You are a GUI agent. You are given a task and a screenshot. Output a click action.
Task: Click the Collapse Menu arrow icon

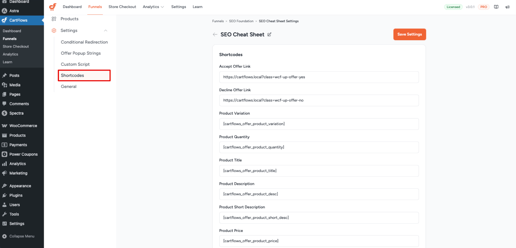click(x=4, y=236)
